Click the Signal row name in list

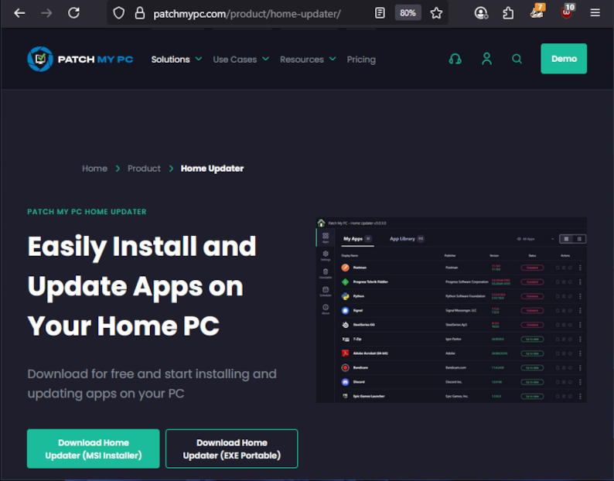pyautogui.click(x=358, y=311)
